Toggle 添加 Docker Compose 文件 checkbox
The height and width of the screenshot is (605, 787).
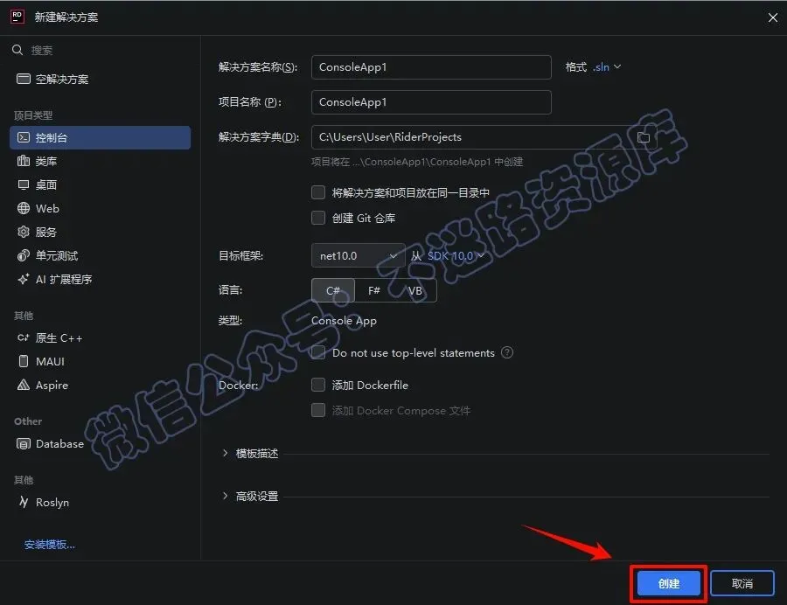coord(318,410)
